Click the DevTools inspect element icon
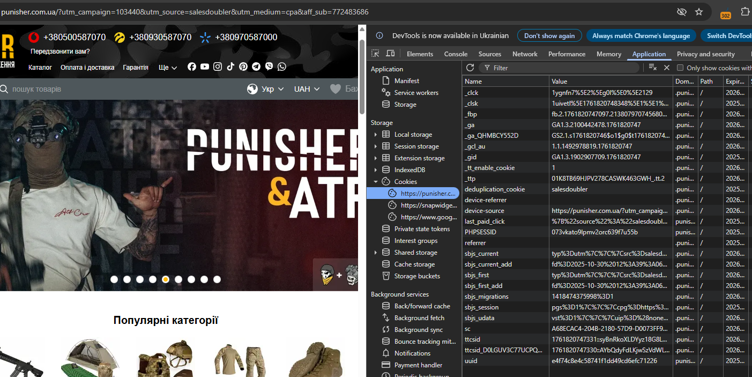The image size is (752, 377). coord(375,54)
